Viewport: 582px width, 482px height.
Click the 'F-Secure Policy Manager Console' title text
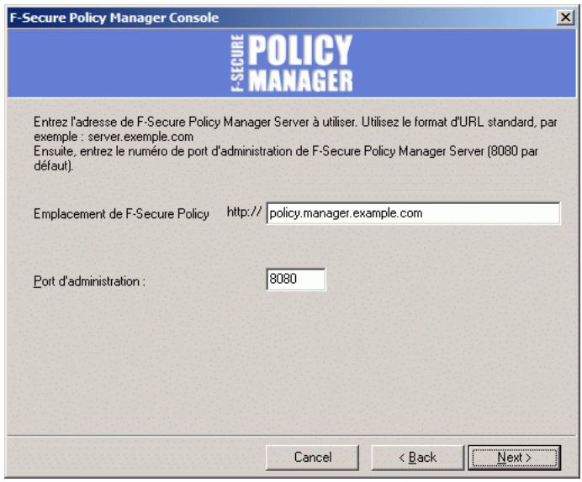pyautogui.click(x=114, y=18)
